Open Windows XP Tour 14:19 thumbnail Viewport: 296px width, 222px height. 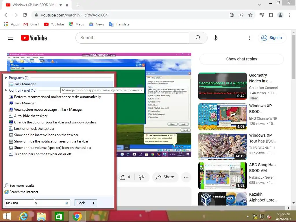pyautogui.click(x=223, y=146)
